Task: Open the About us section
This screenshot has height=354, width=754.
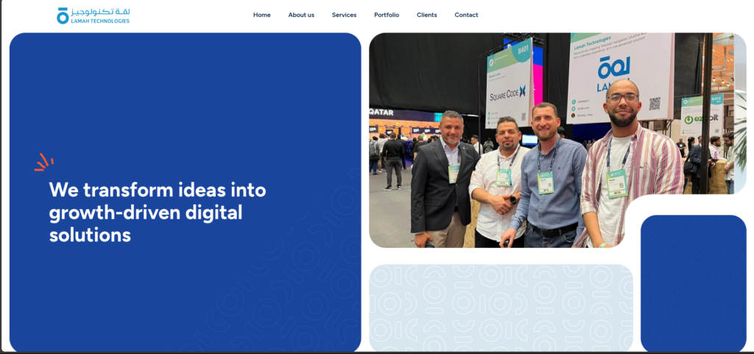Action: pyautogui.click(x=301, y=15)
